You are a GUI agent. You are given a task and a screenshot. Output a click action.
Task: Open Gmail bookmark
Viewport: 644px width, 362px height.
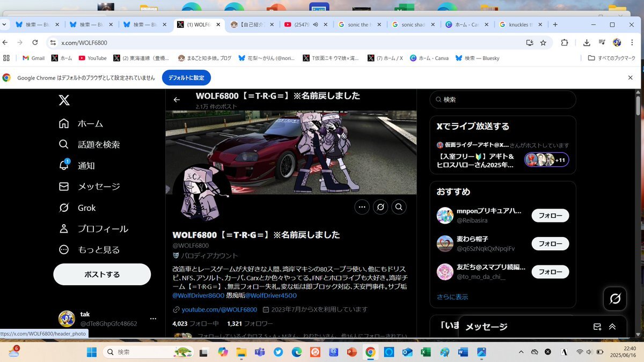click(x=33, y=58)
